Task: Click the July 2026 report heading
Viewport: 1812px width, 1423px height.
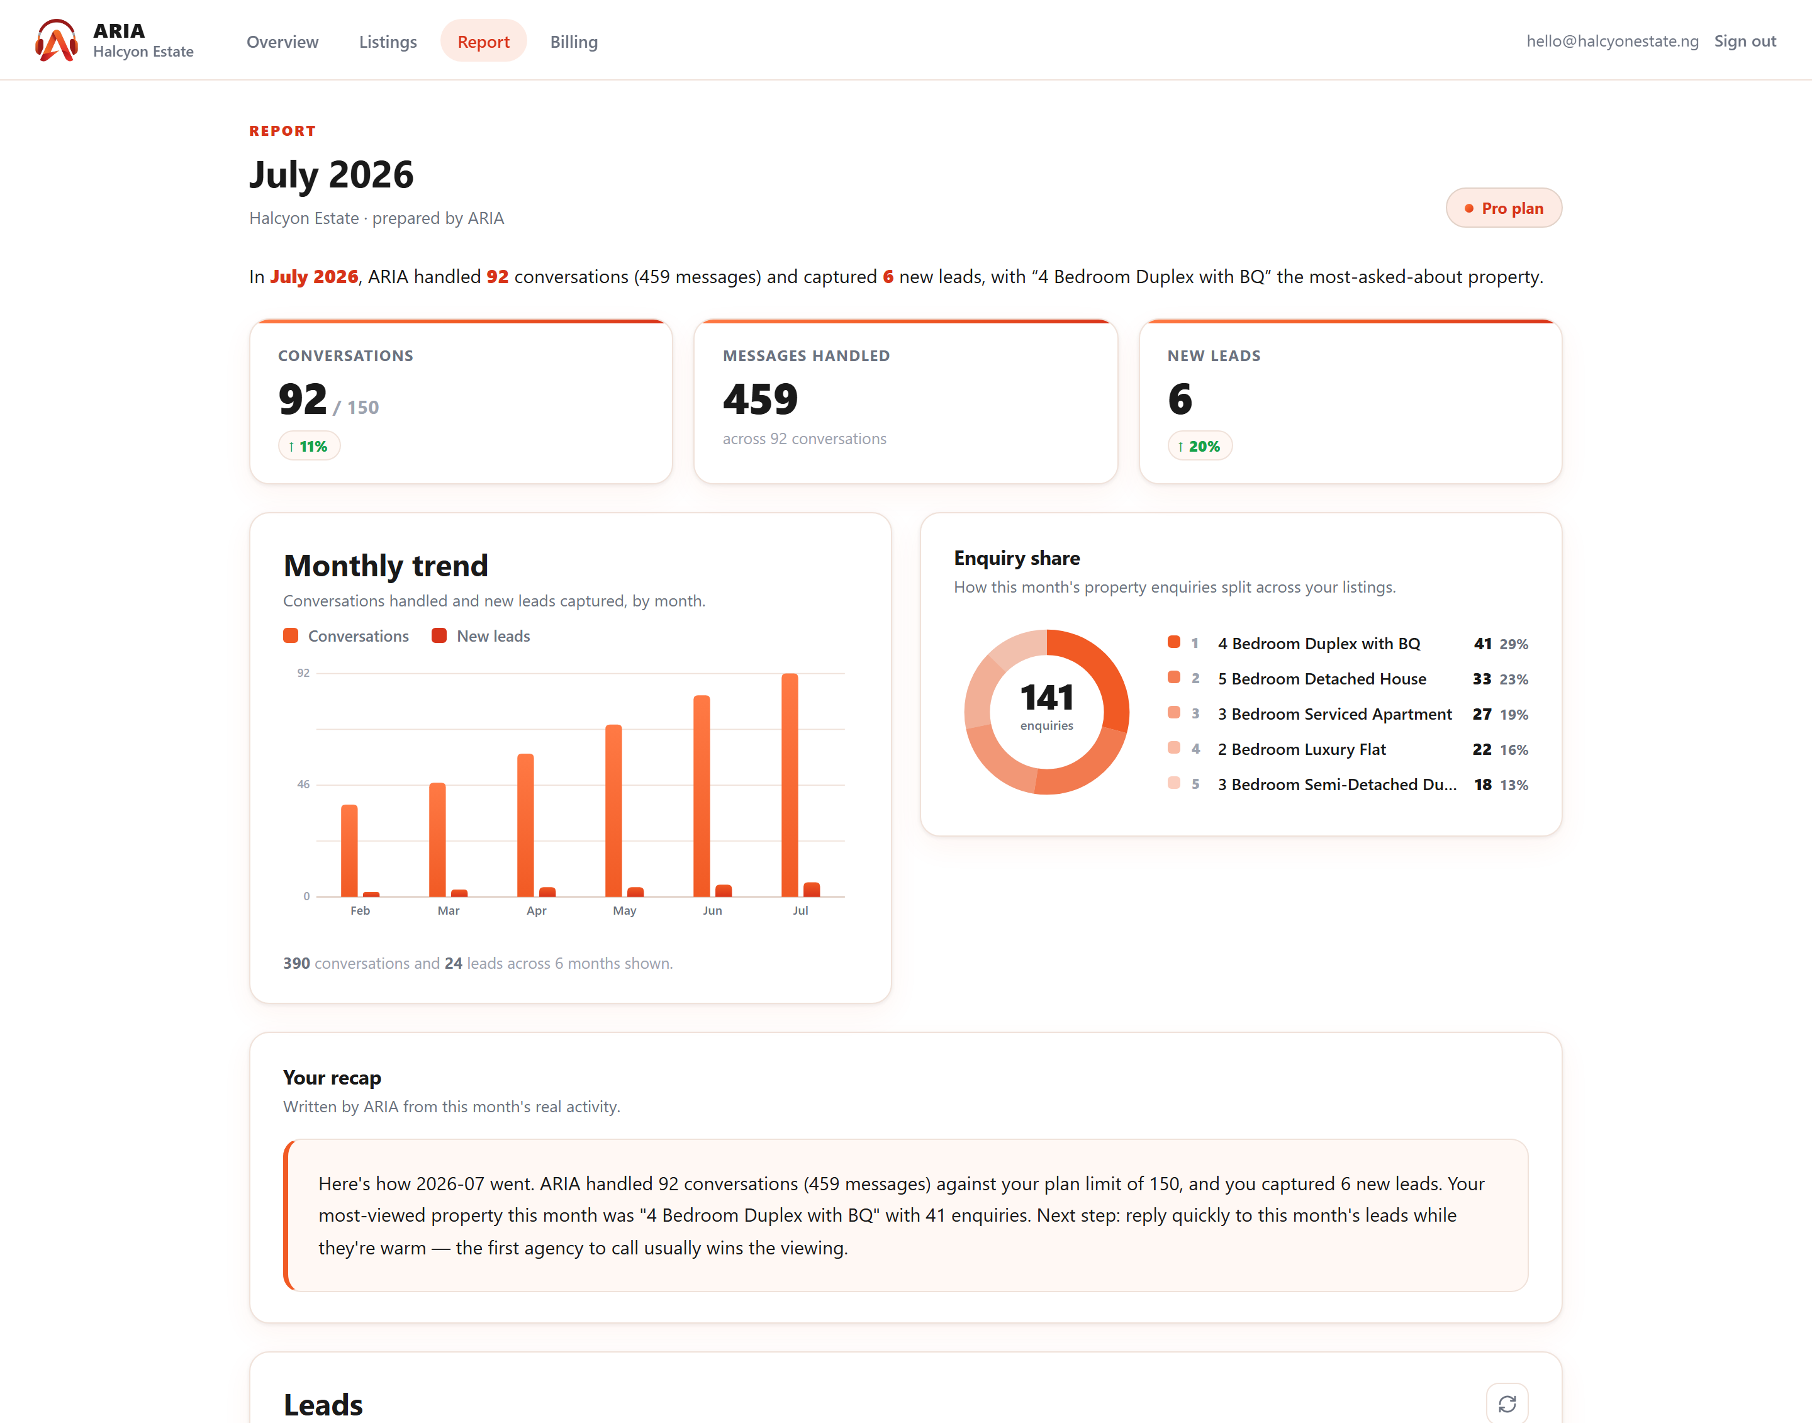Action: 332,175
